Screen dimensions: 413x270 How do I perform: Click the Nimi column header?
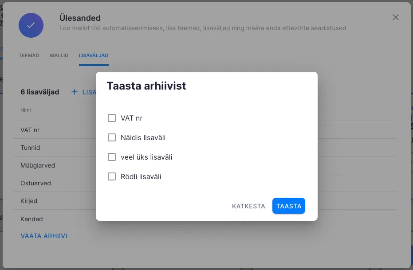(26, 110)
